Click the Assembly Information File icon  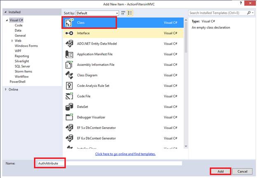69,65
